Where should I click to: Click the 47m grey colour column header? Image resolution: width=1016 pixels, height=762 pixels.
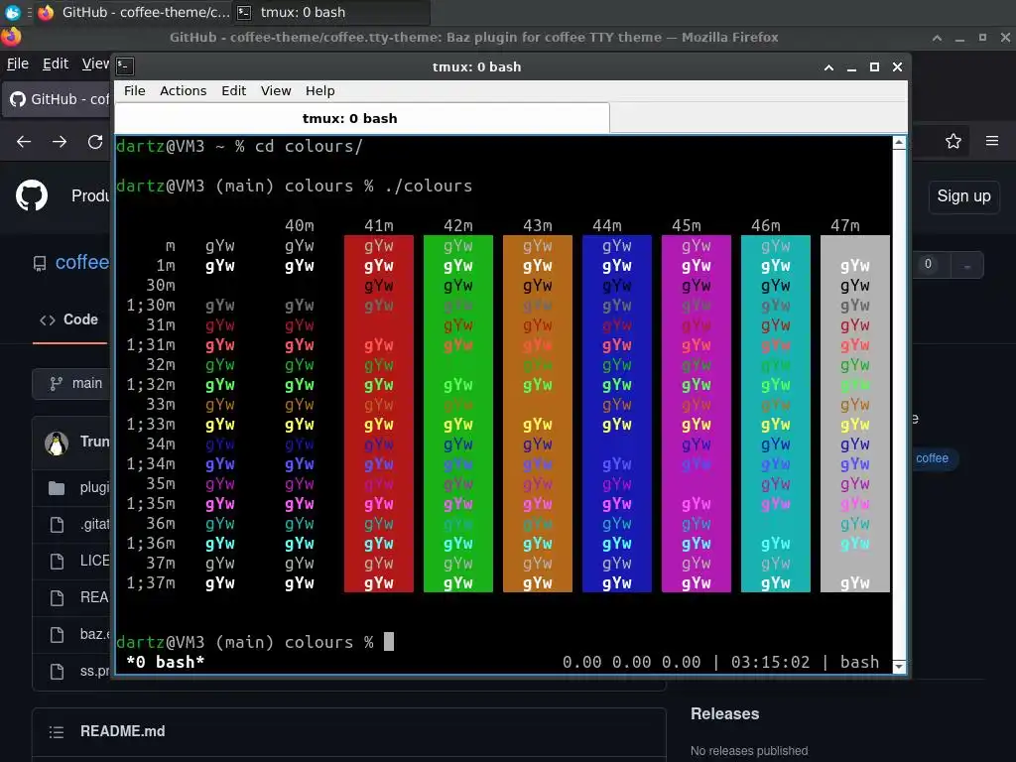[x=845, y=225]
